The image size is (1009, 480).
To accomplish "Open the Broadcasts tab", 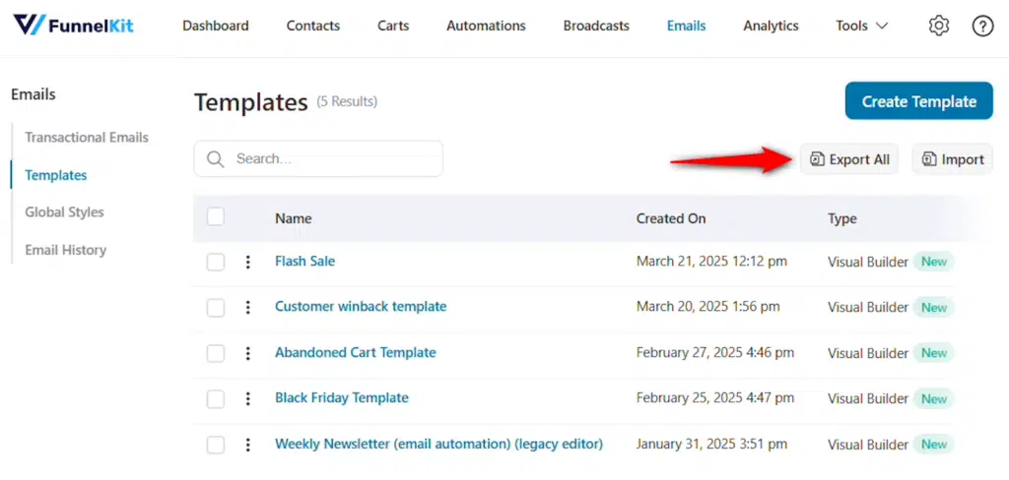I will 596,27.
